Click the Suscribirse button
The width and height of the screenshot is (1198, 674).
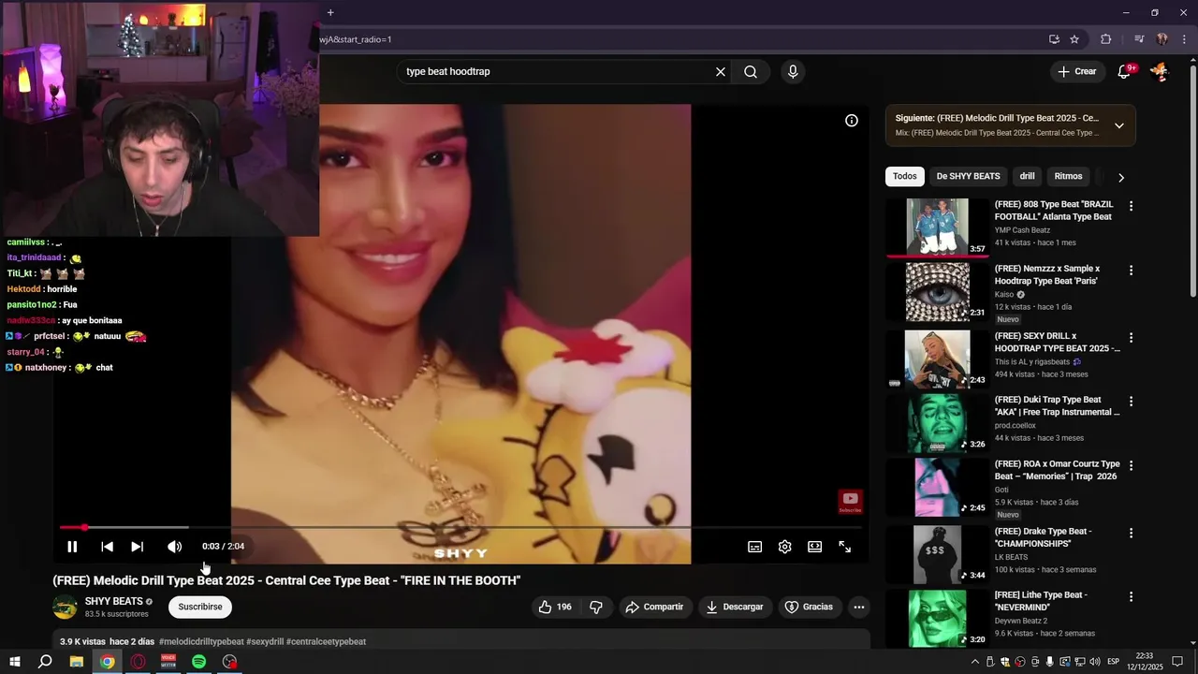[x=200, y=608]
